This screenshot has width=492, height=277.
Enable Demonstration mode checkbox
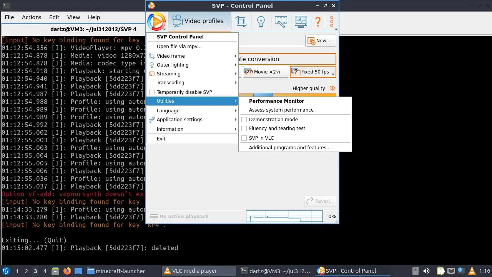tap(244, 120)
